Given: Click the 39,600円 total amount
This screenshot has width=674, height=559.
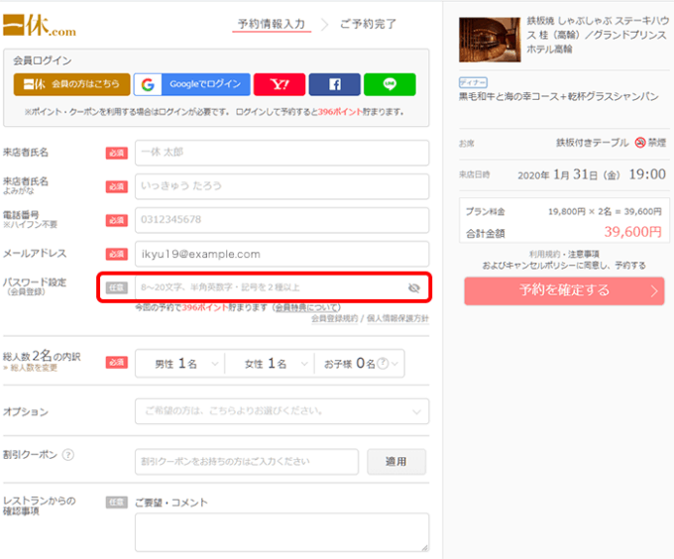Looking at the screenshot, I should [x=632, y=232].
